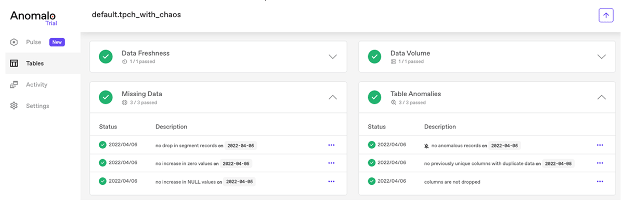The width and height of the screenshot is (624, 206).
Task: Click the New badge next to Pulse
Action: pyautogui.click(x=57, y=42)
